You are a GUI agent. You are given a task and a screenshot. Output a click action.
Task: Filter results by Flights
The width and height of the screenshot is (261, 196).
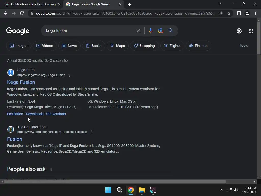(x=172, y=46)
